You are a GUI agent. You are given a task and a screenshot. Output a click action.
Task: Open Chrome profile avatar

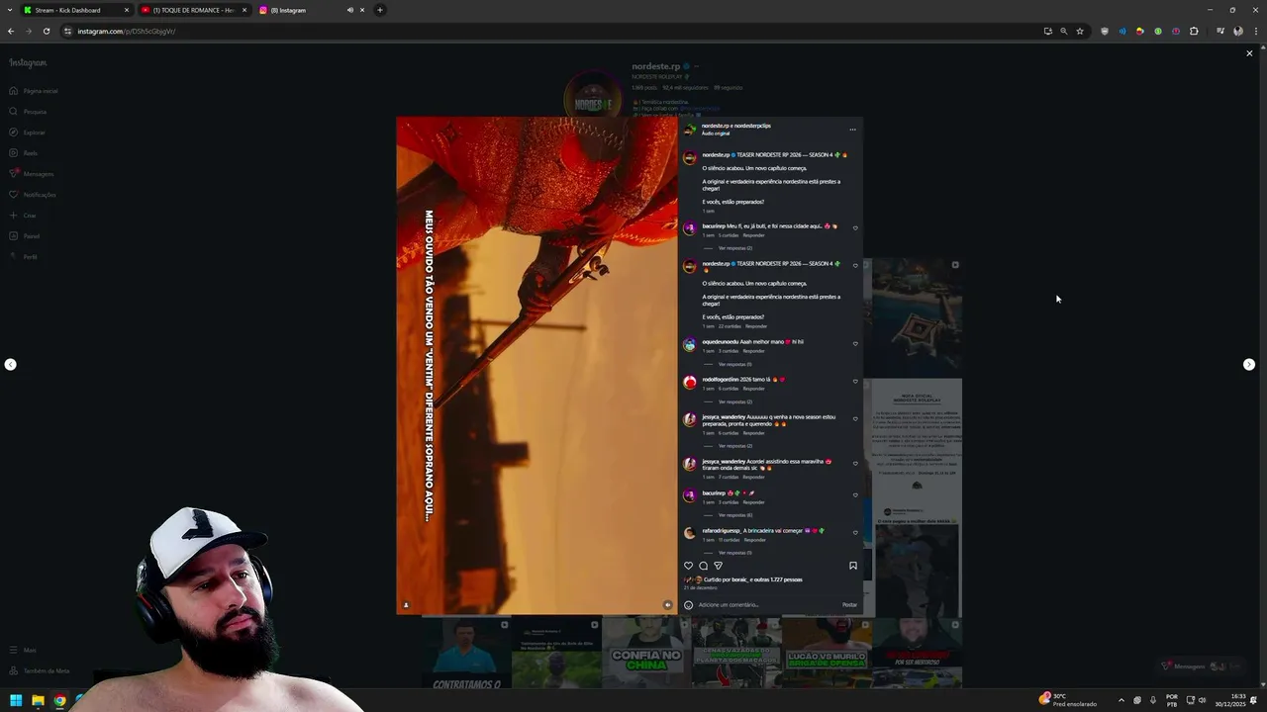1238,32
